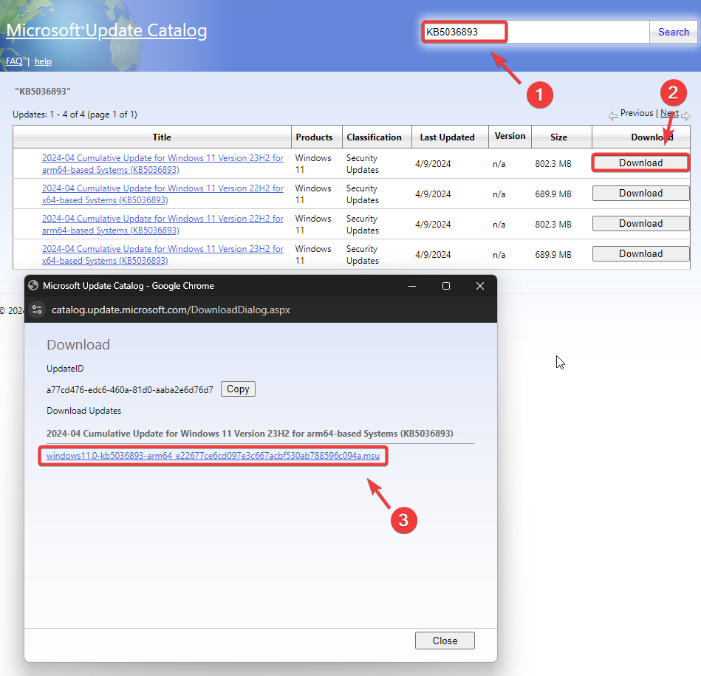Click the Close button in dialog
701x676 pixels.
(445, 641)
